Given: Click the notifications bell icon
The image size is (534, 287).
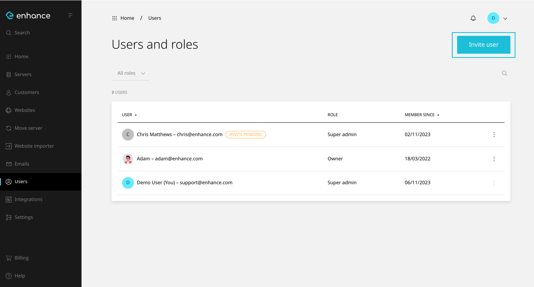Looking at the screenshot, I should tap(473, 18).
